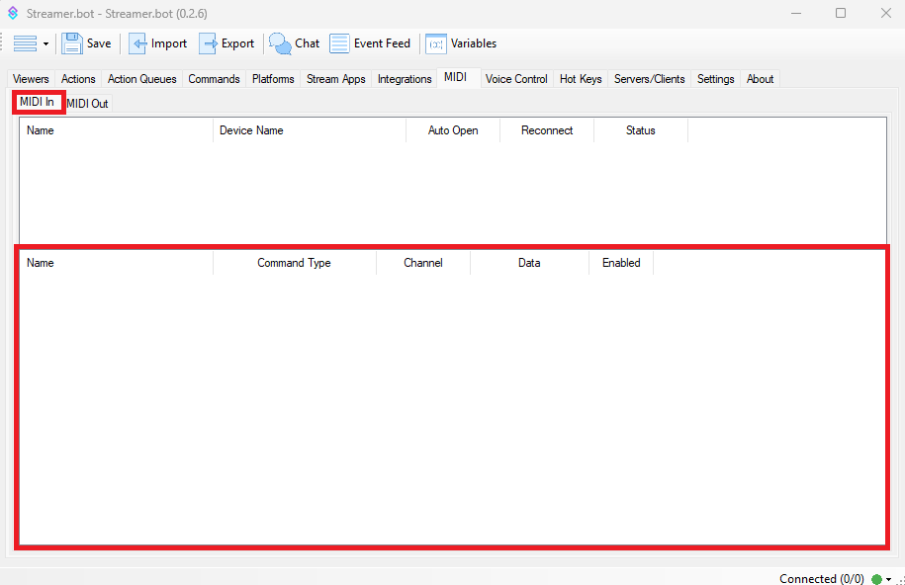Select the MIDI In sub-tab
The image size is (905, 585).
tap(37, 102)
